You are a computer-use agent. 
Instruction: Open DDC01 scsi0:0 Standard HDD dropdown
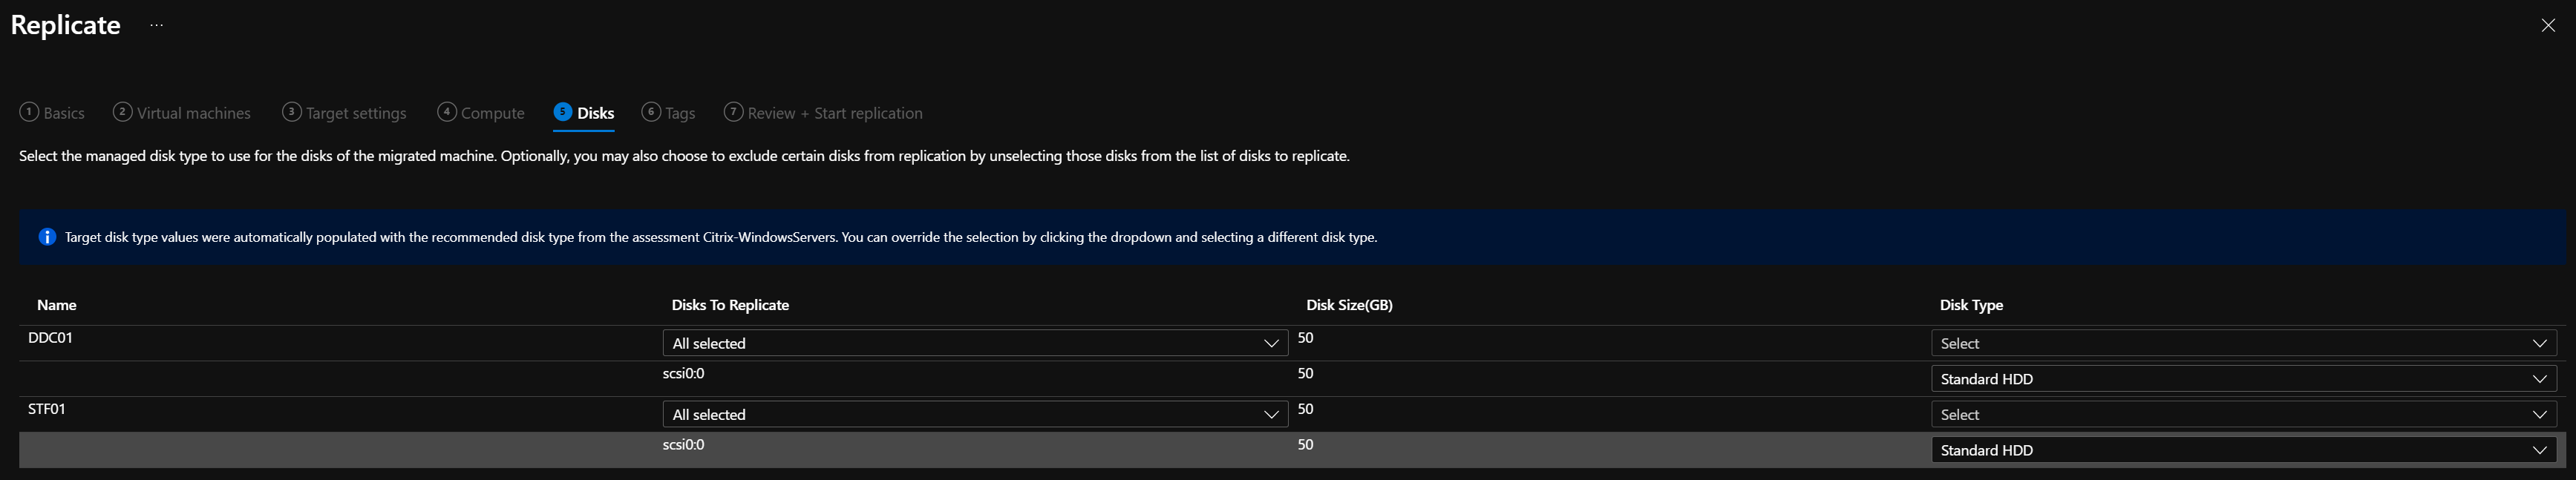tap(2243, 379)
